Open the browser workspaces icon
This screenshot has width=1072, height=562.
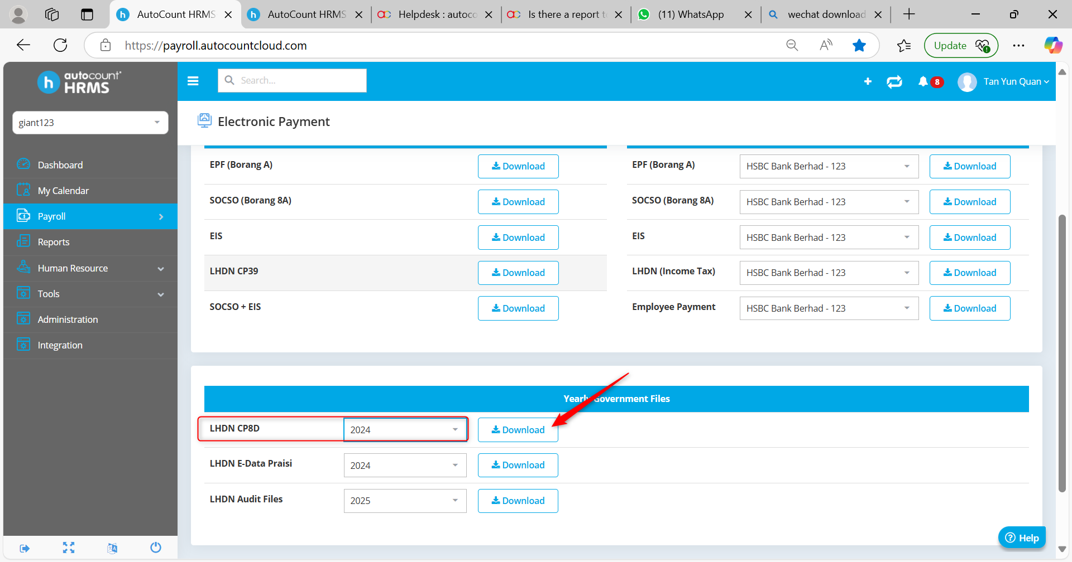[52, 14]
